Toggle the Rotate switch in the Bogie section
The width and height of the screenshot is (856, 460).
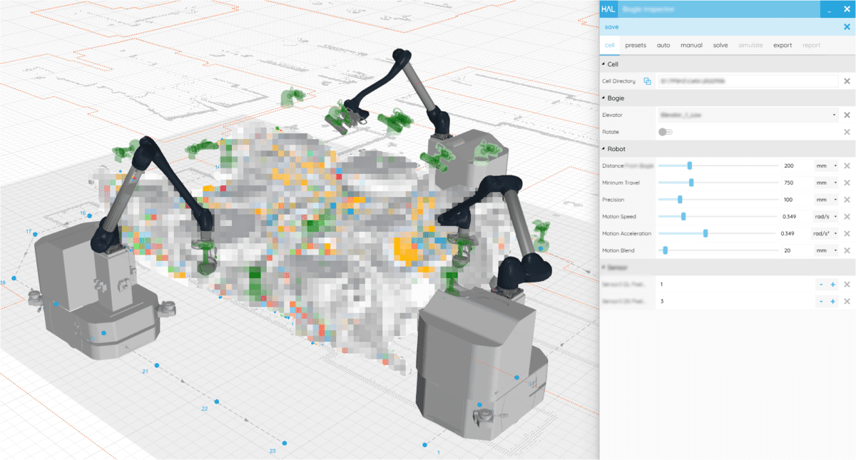point(666,131)
